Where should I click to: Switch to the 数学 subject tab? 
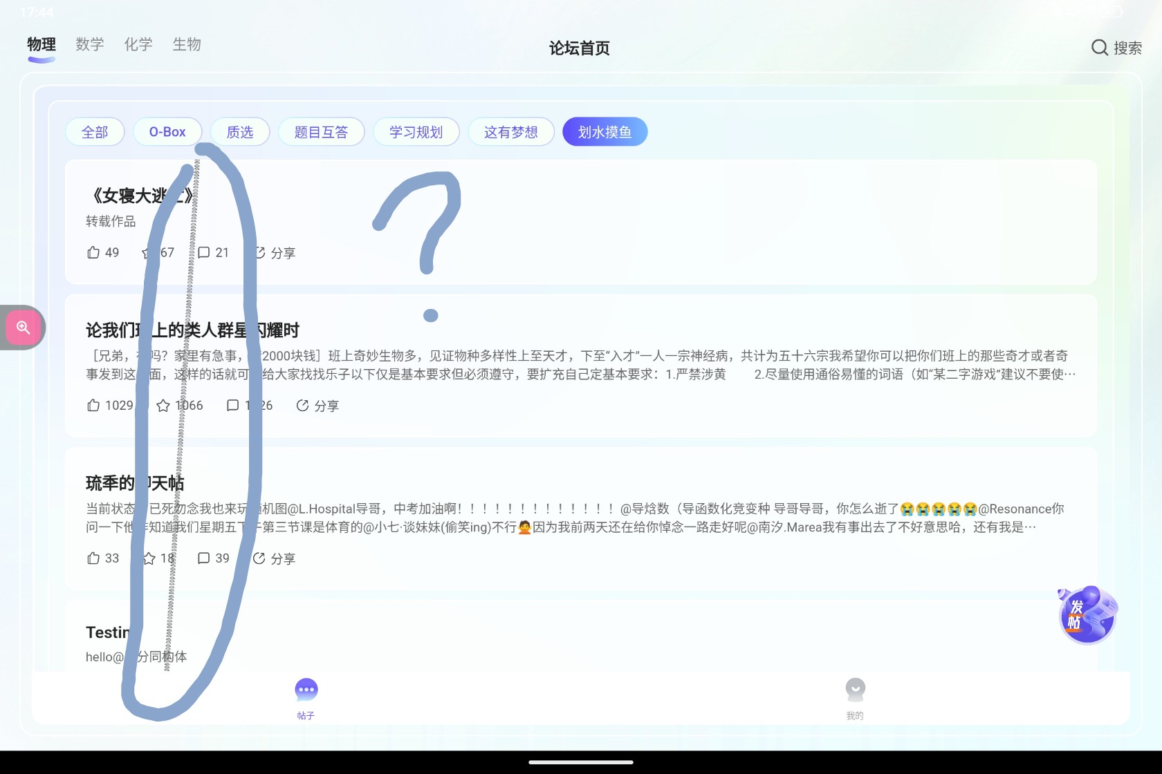(90, 44)
